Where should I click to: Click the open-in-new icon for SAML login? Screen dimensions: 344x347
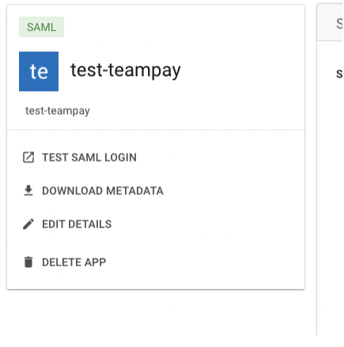point(28,158)
